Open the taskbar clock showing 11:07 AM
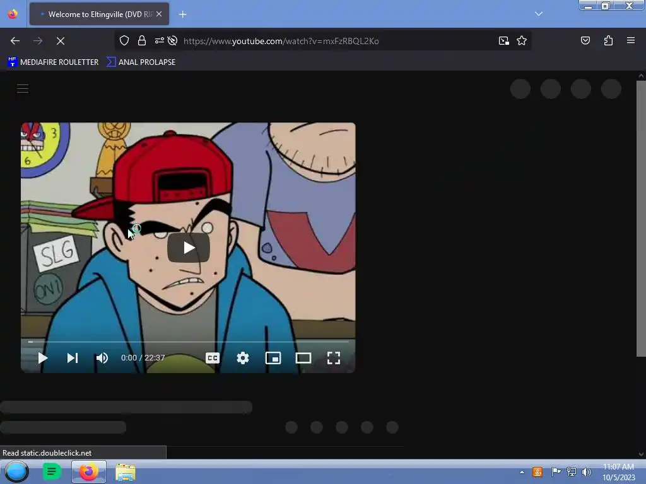 [x=618, y=472]
